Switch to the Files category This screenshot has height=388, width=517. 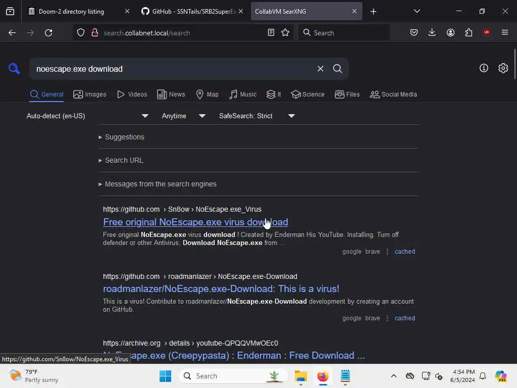coord(347,94)
